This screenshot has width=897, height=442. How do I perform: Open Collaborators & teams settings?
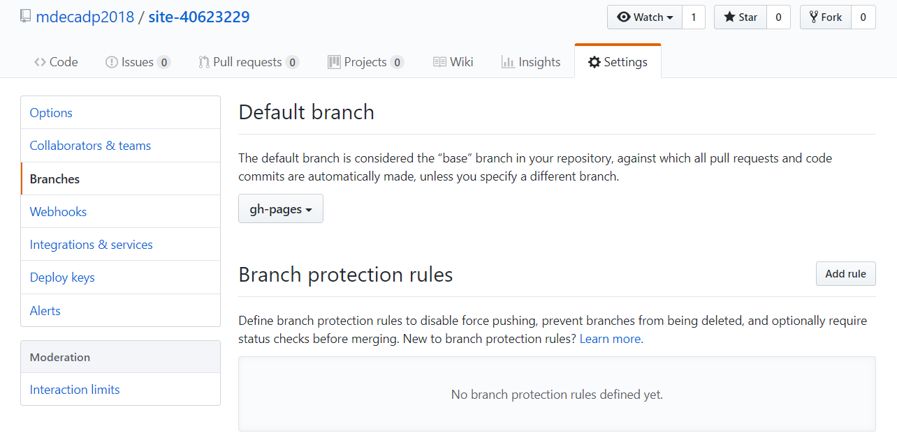pyautogui.click(x=120, y=146)
